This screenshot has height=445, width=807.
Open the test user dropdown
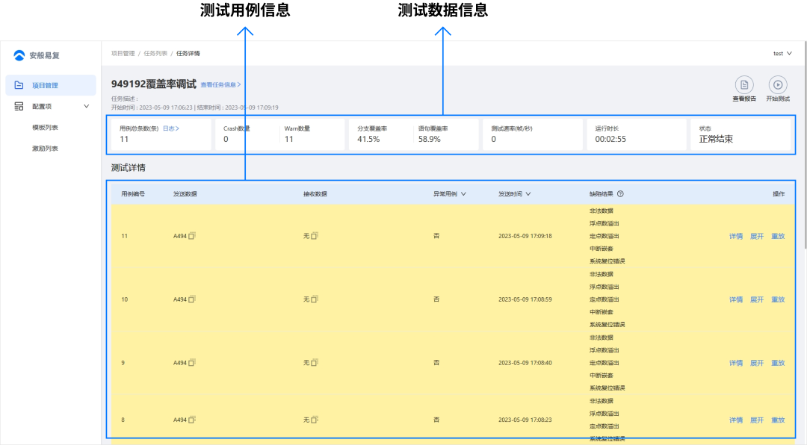point(782,54)
